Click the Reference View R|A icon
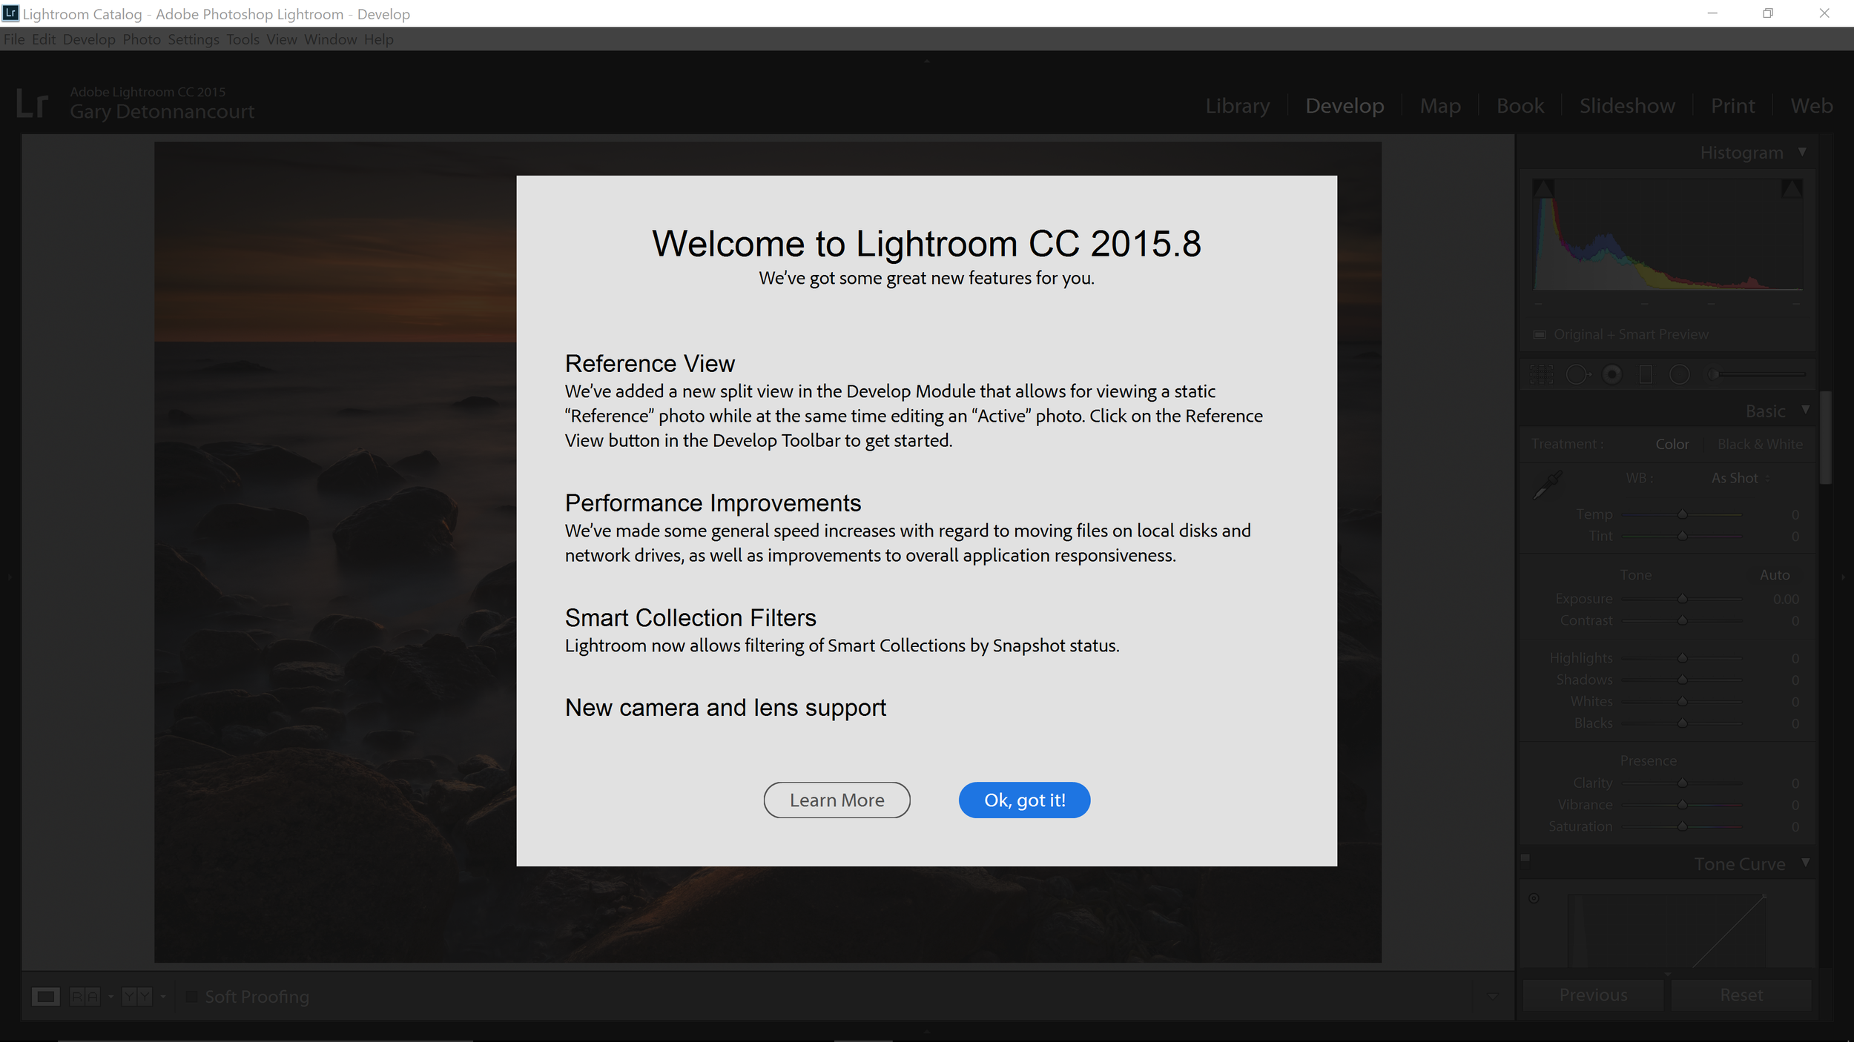The height and width of the screenshot is (1042, 1854). tap(85, 997)
